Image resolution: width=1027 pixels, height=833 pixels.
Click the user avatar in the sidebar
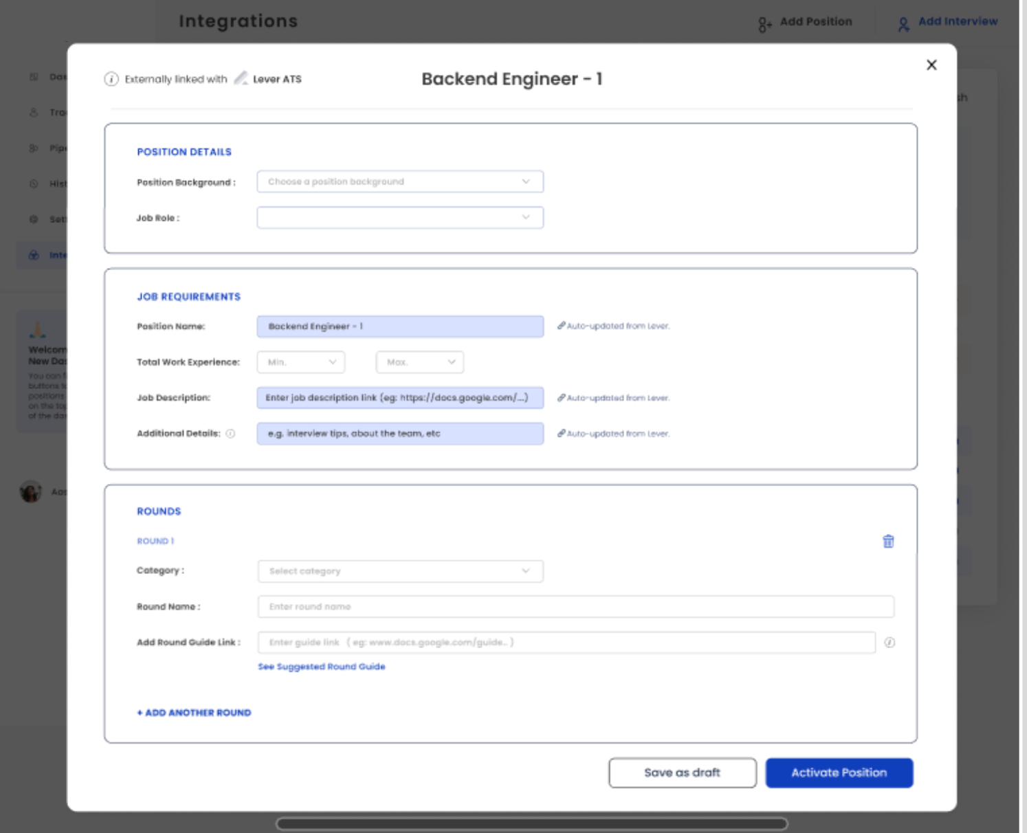click(x=30, y=491)
